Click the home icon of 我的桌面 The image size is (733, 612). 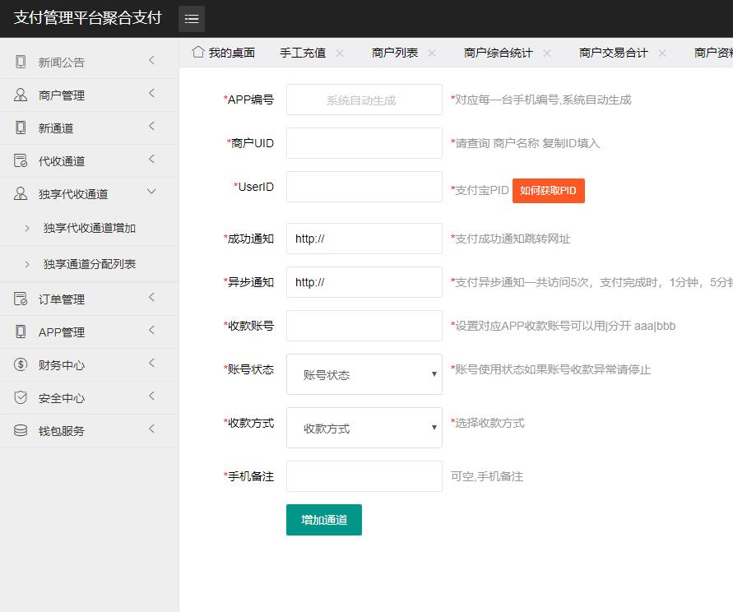coord(197,52)
